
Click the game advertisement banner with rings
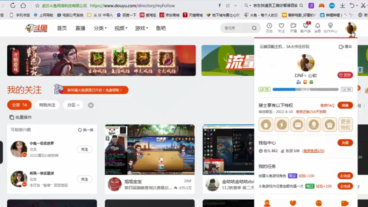[101, 61]
